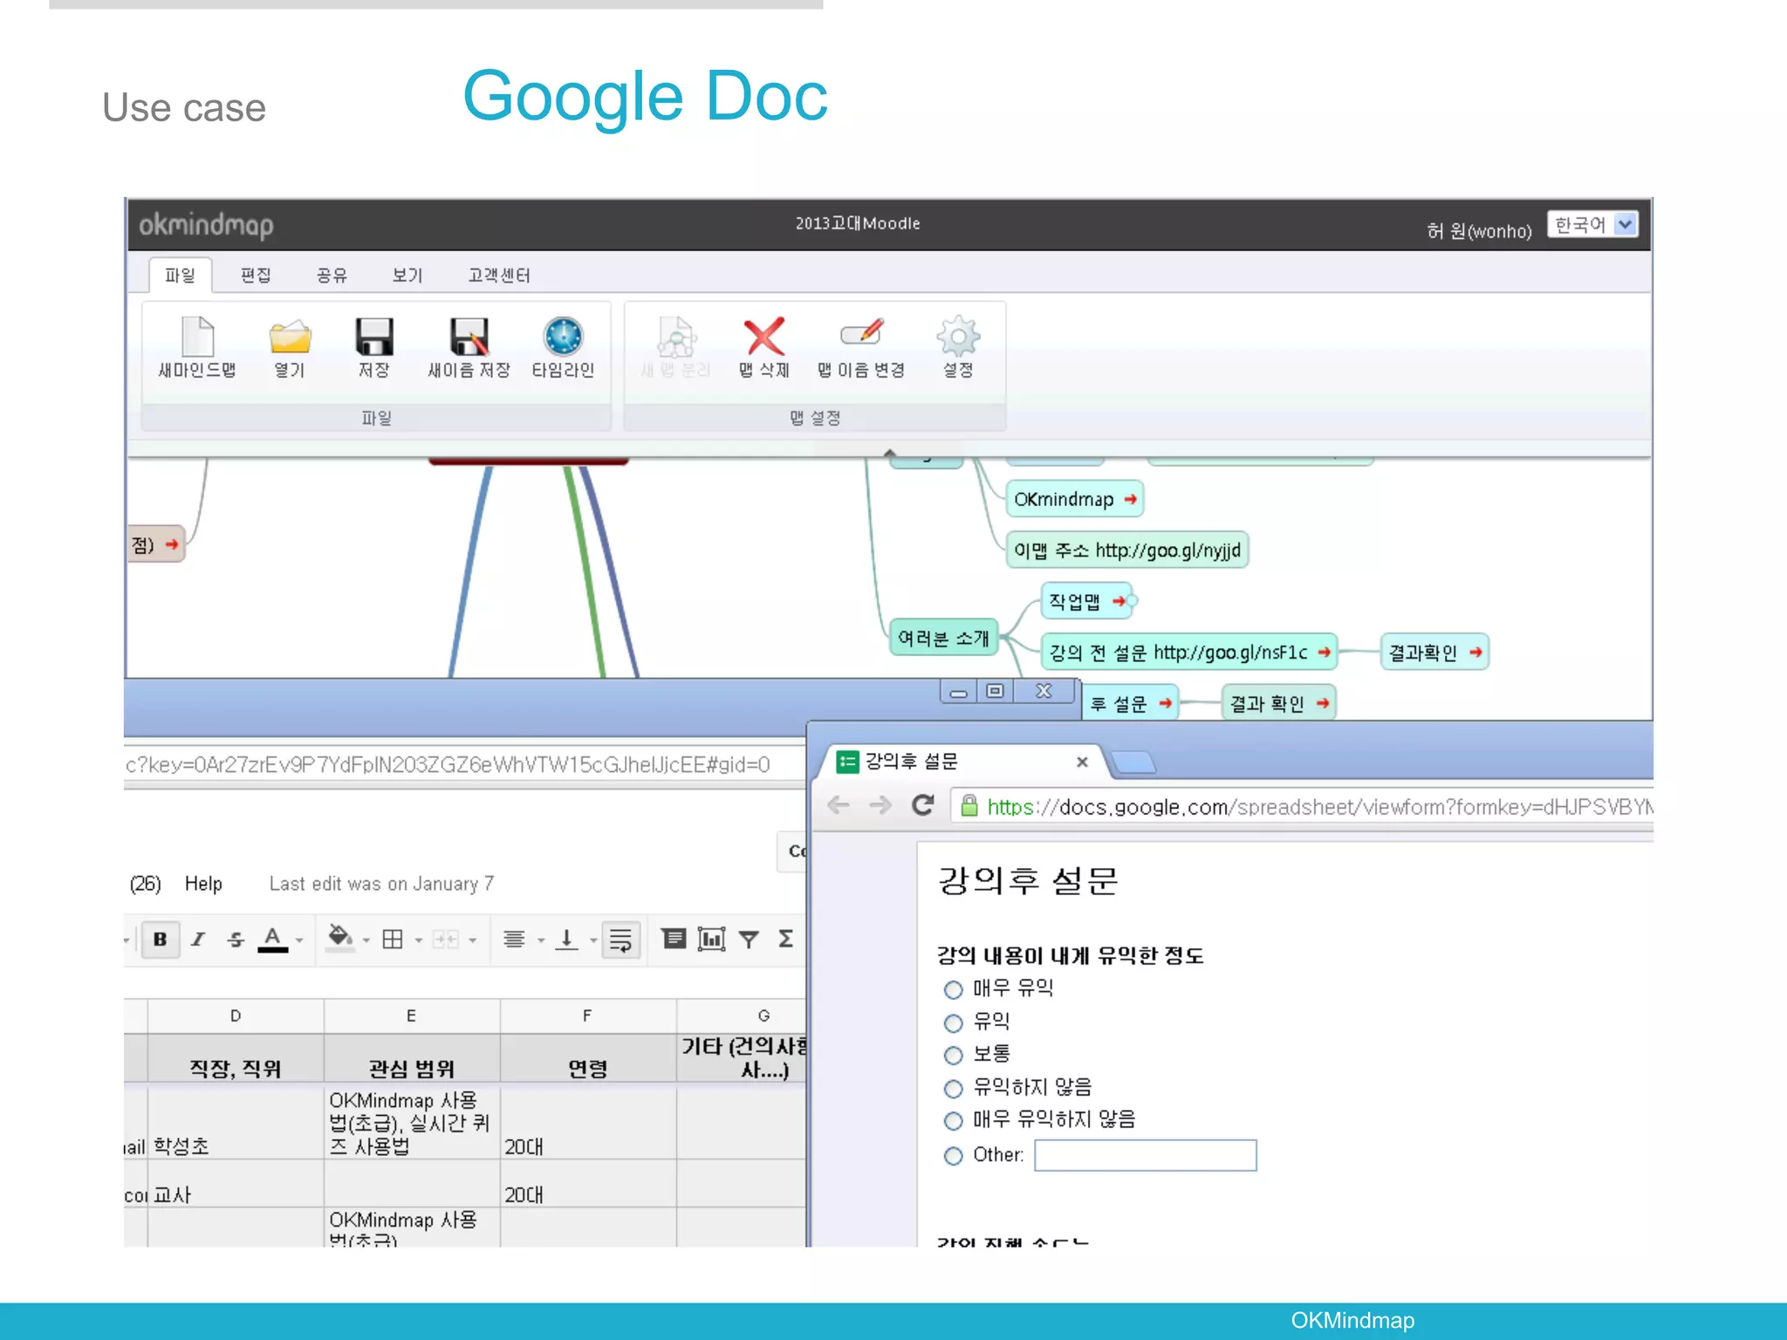Click the text color A icon
Screen dimensions: 1787x1340
tap(273, 940)
